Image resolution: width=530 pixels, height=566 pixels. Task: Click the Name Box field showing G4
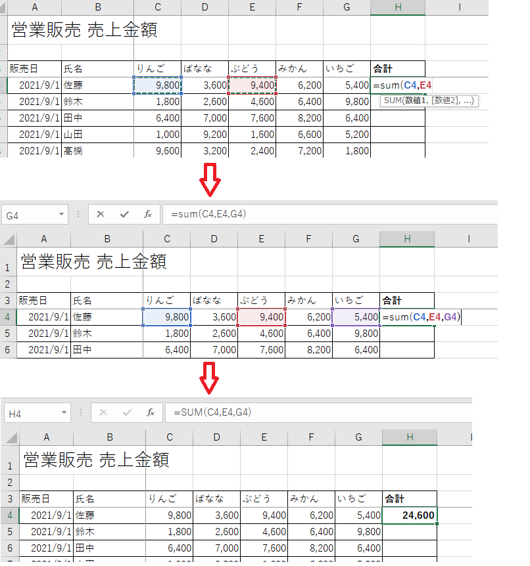click(x=30, y=214)
